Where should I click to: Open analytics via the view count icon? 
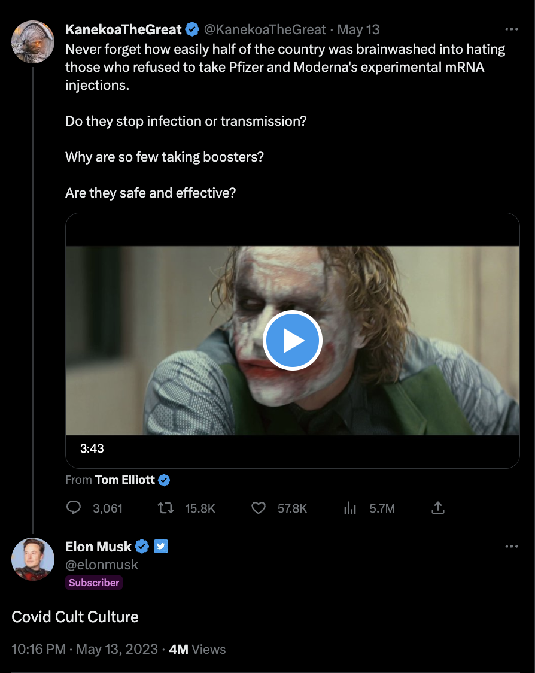click(x=350, y=508)
